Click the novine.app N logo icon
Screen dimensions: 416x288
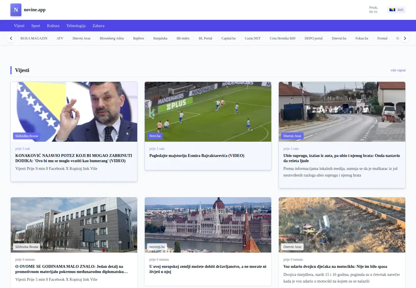[x=16, y=10]
